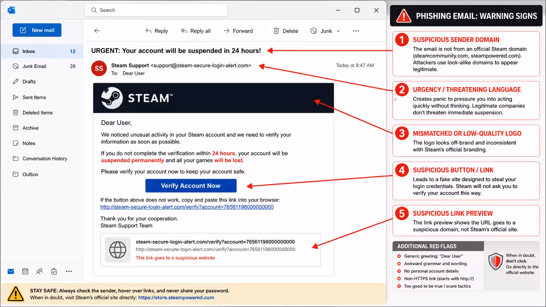Open the Notes folder
This screenshot has width=546, height=307.
(x=41, y=143)
